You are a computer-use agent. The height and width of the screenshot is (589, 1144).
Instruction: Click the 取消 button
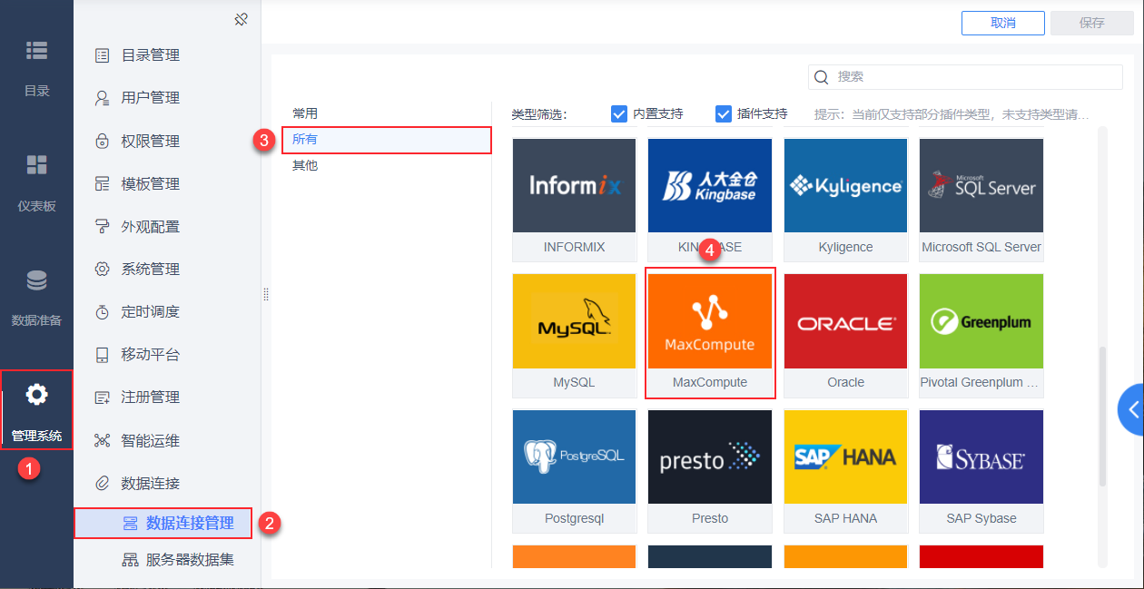click(1003, 23)
